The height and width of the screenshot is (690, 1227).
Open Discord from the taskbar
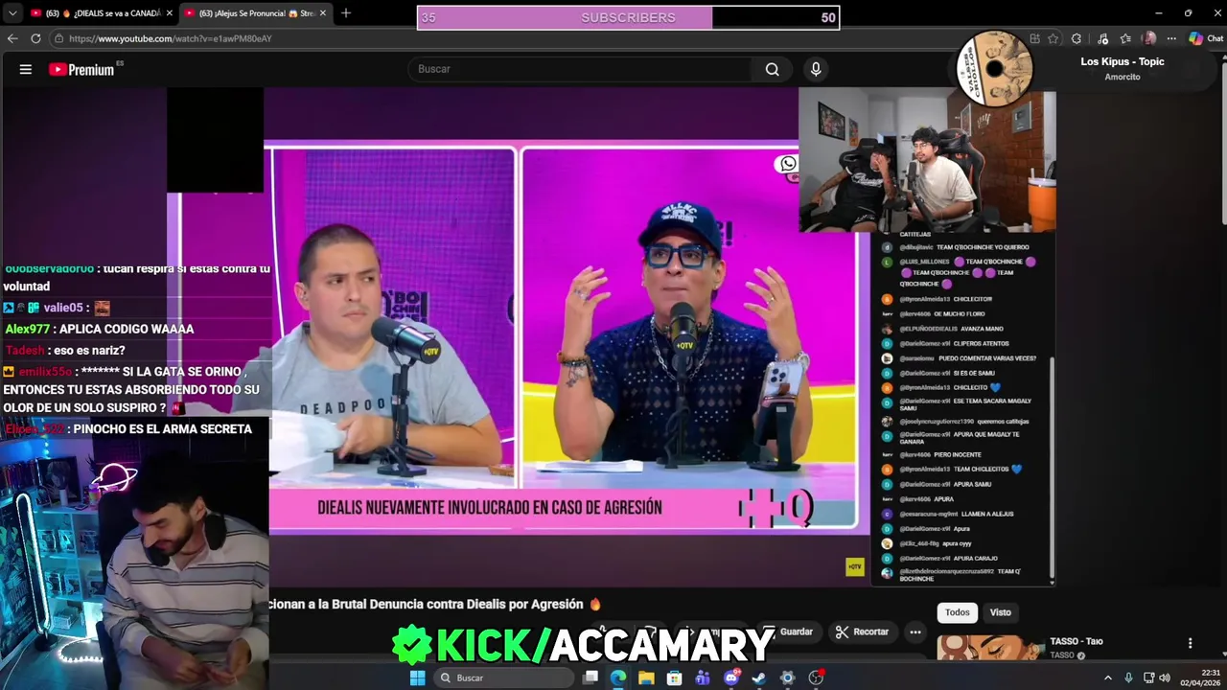coord(731,678)
